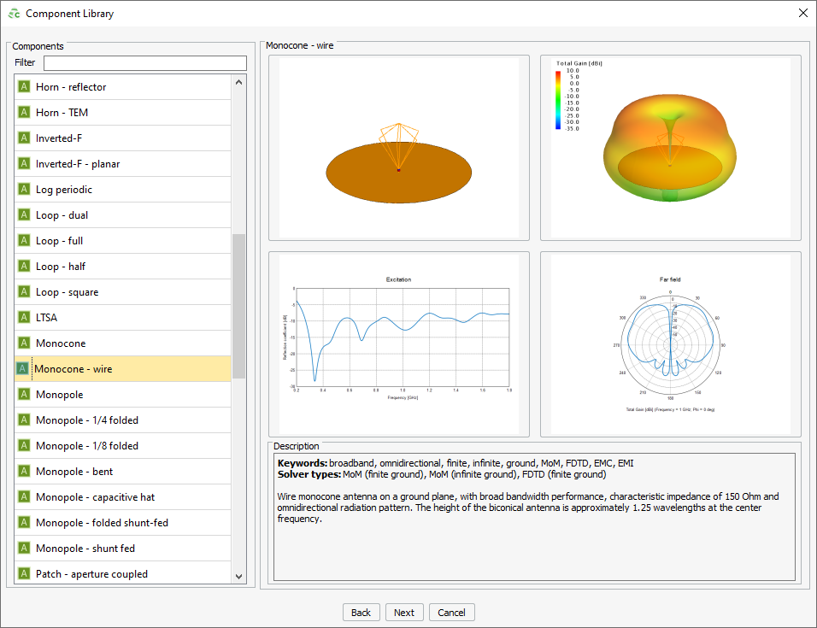Image resolution: width=817 pixels, height=628 pixels.
Task: Click the Patch - aperture coupled icon
Action: point(24,574)
